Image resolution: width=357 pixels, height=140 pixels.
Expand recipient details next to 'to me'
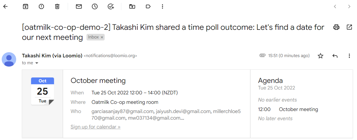(37, 63)
